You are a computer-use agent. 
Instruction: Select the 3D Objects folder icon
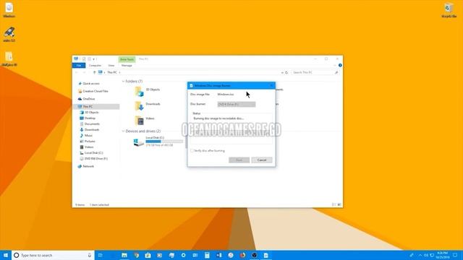pyautogui.click(x=139, y=92)
